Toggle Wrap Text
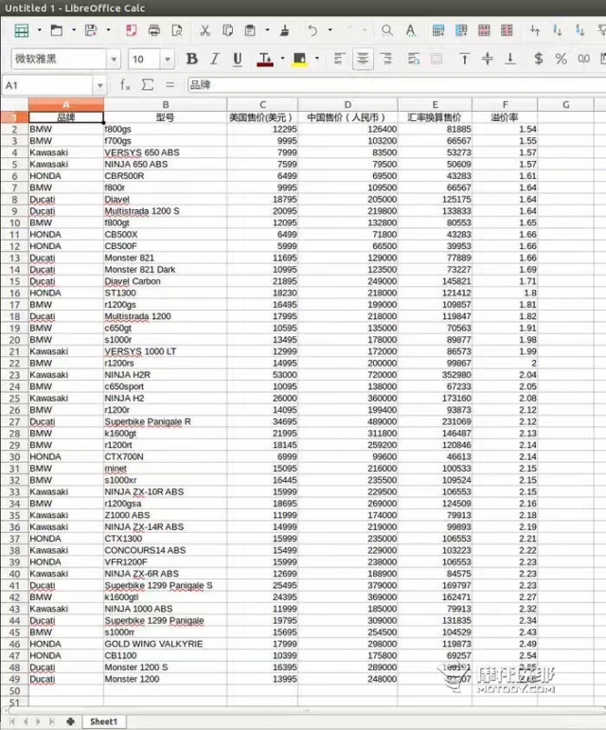606x730 pixels. coord(414,59)
